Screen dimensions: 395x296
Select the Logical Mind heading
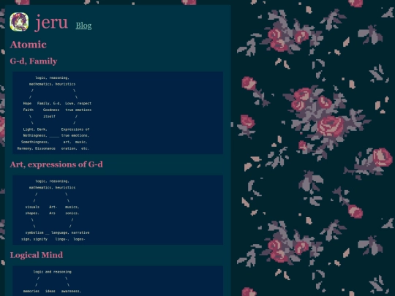point(37,255)
